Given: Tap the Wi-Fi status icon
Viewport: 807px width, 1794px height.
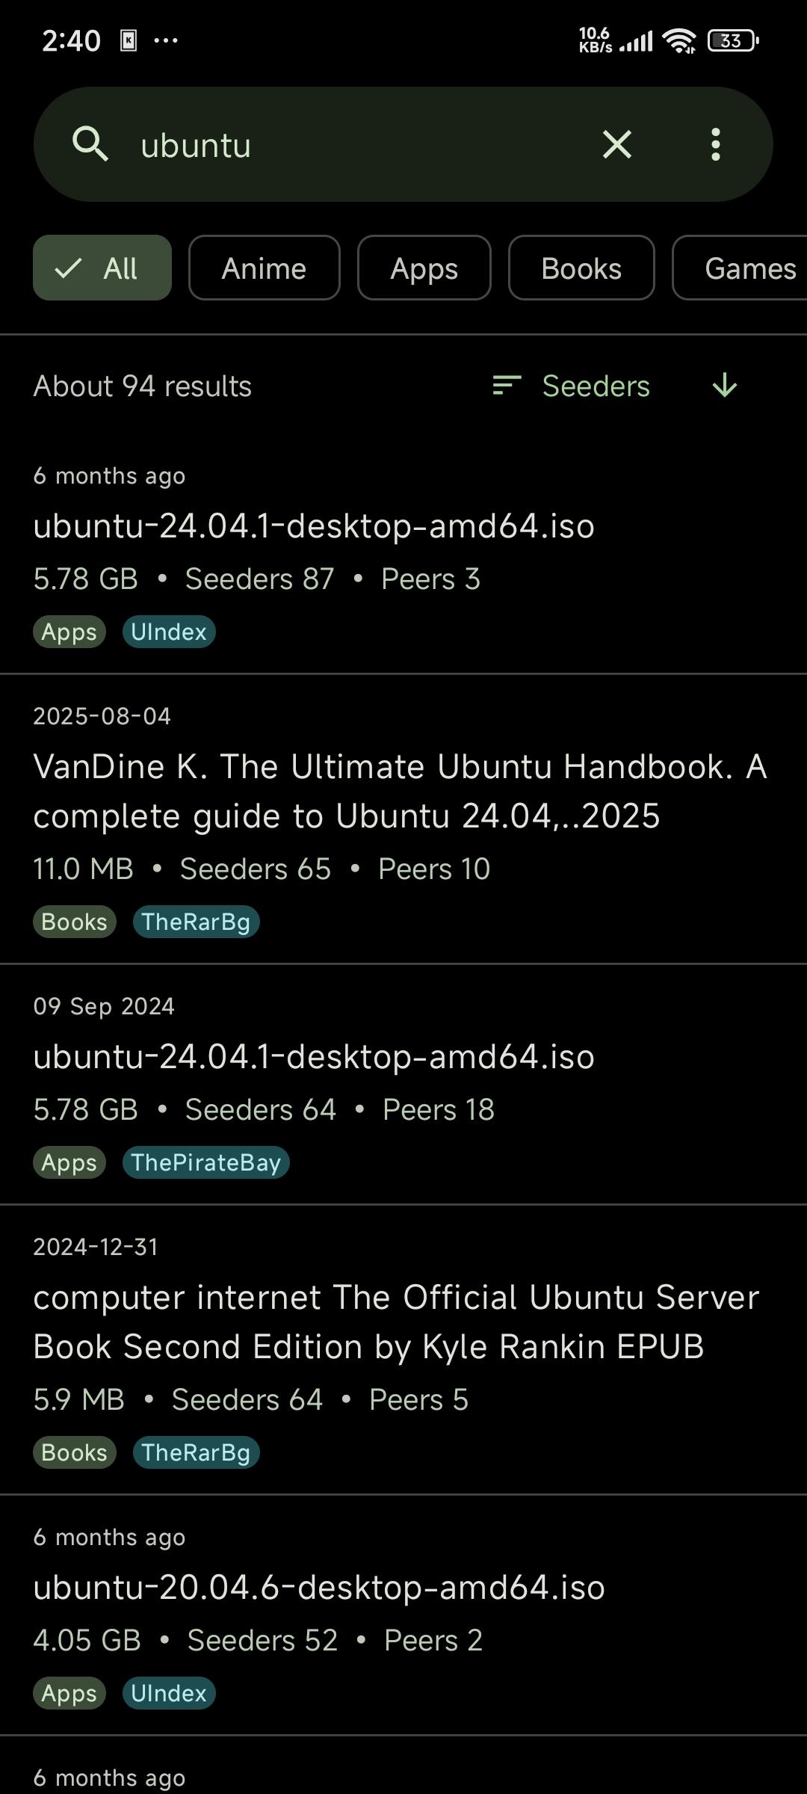Looking at the screenshot, I should point(679,40).
